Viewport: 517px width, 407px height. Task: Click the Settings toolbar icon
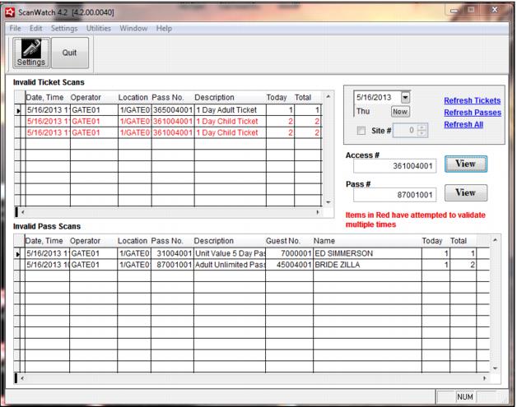pos(30,53)
